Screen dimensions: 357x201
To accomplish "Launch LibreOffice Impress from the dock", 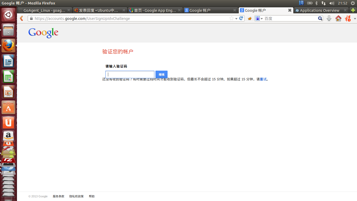I will [8, 92].
